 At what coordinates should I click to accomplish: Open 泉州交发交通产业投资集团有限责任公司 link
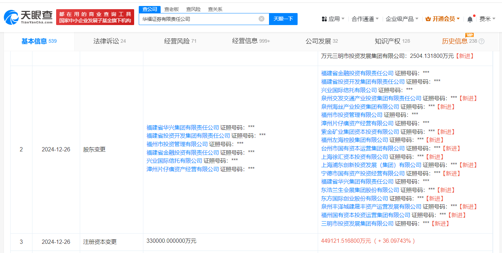tap(371, 98)
